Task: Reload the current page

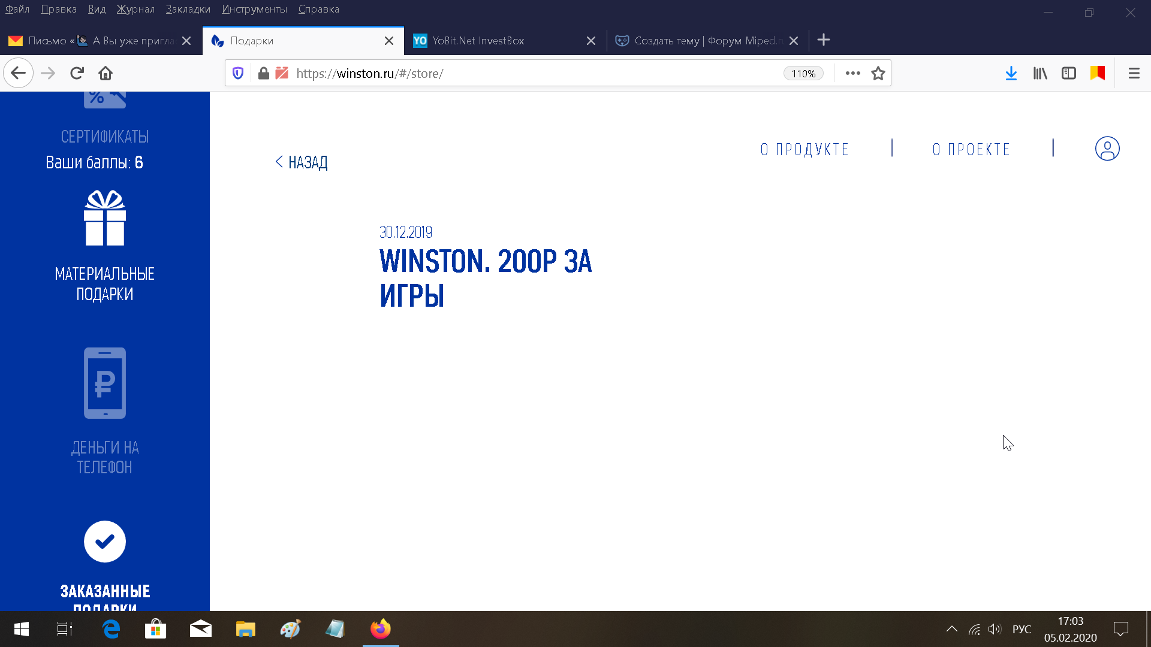Action: click(77, 73)
